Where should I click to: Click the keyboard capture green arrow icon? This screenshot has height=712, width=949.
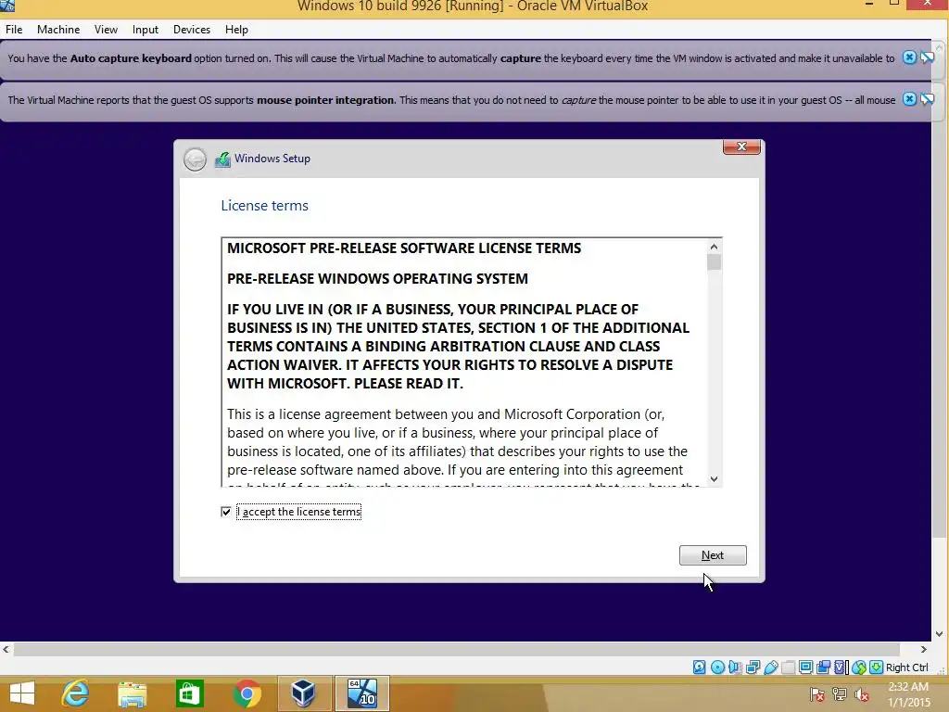876,667
